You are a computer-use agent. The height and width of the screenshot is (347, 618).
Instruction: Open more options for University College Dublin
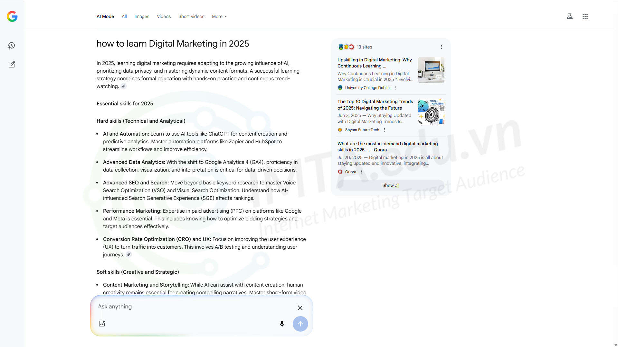pos(395,88)
